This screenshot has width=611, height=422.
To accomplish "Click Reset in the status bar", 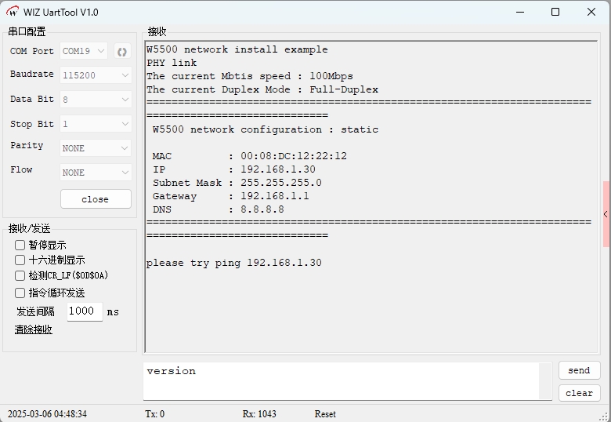I will click(325, 414).
